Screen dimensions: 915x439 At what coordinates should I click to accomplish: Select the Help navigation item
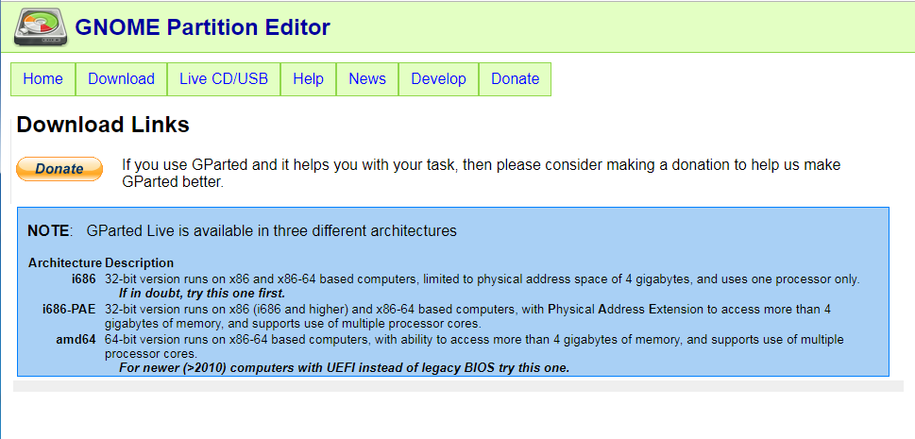[308, 78]
